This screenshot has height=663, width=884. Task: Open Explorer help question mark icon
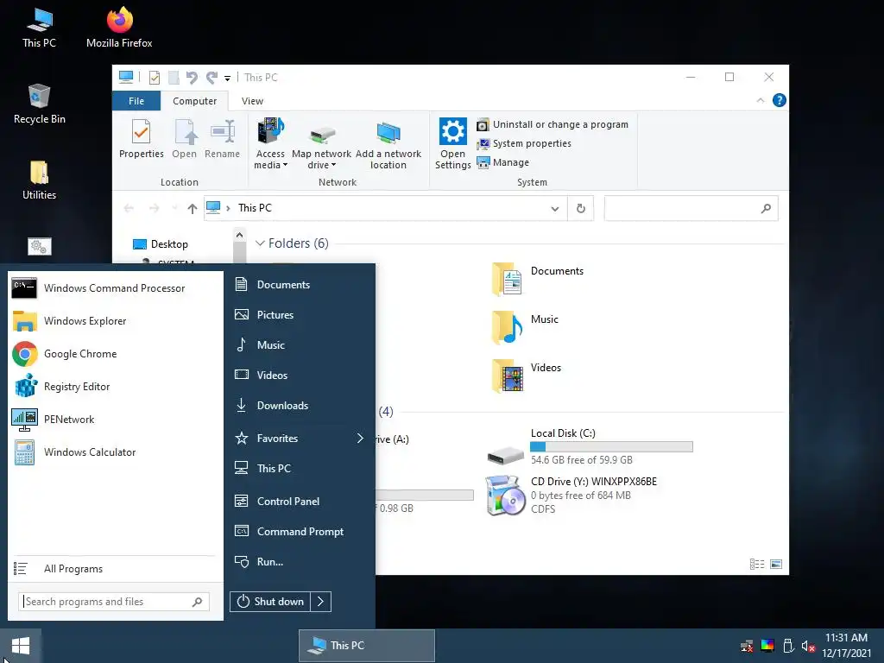coord(780,100)
